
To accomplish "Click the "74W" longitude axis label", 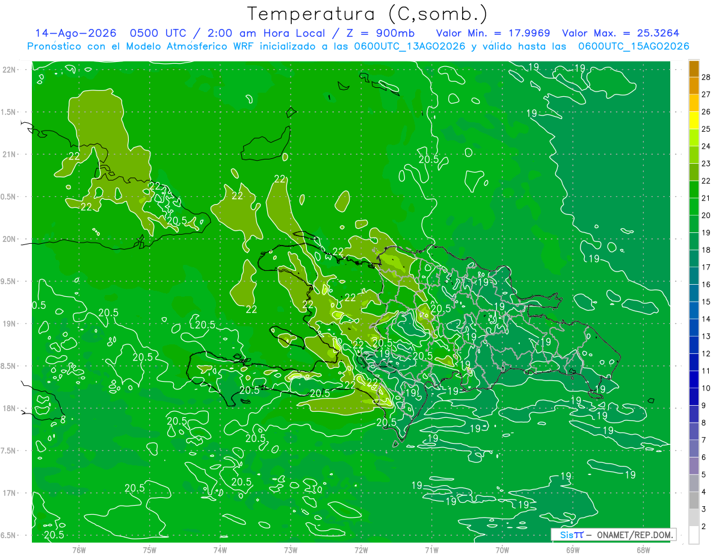I will click(x=220, y=550).
